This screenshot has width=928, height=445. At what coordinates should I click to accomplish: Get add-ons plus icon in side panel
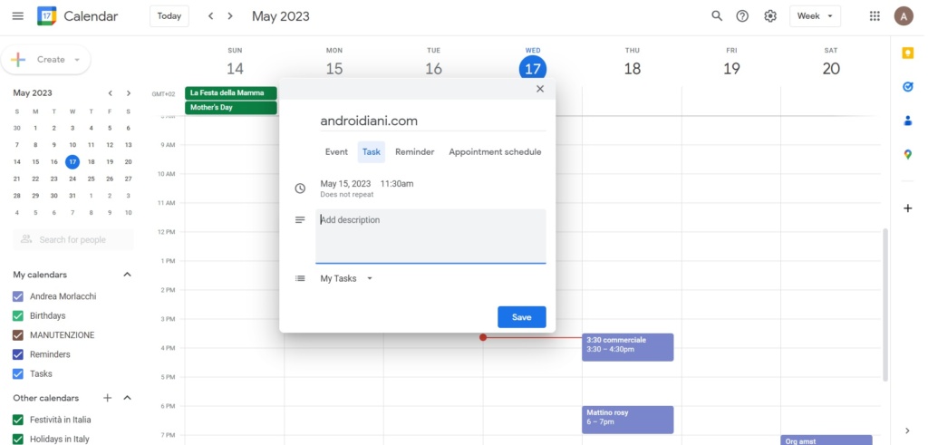(908, 208)
